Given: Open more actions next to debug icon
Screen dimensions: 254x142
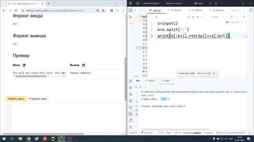Looking at the screenshot, I should 221,3.
